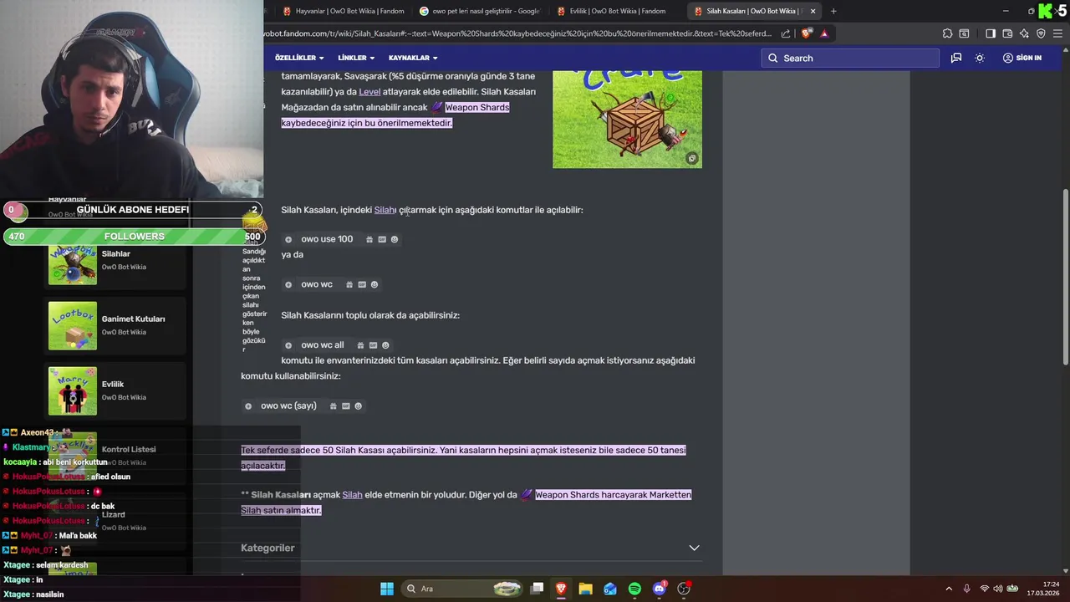Viewport: 1070px width, 602px height.
Task: Click plus icon beside owo use 100
Action: [x=288, y=239]
